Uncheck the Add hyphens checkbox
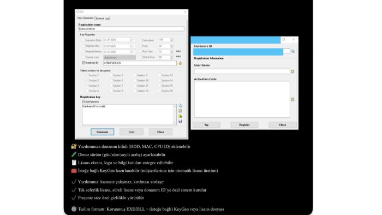Viewport: 382px width, 215px height. point(83,101)
